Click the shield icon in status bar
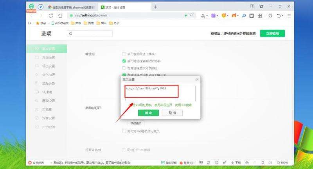This screenshot has width=313, height=169. pos(201,163)
